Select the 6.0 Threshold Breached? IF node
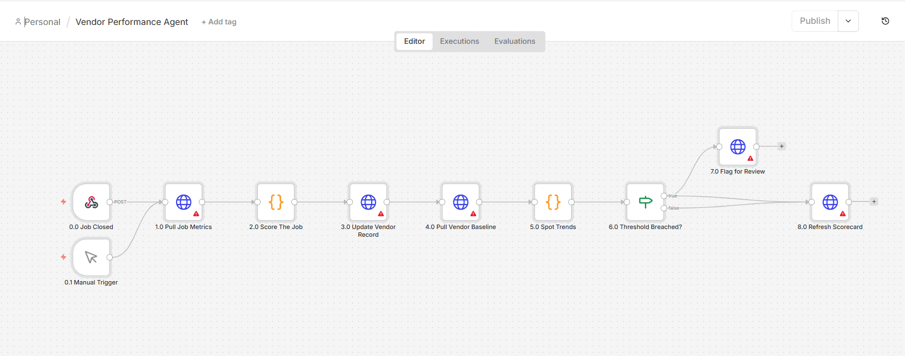 645,202
